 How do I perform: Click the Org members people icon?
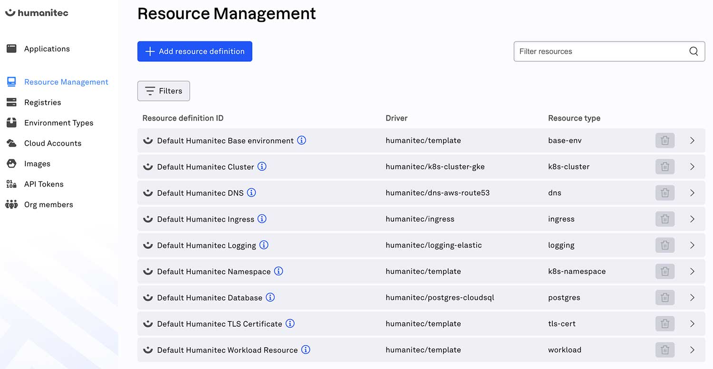click(11, 204)
